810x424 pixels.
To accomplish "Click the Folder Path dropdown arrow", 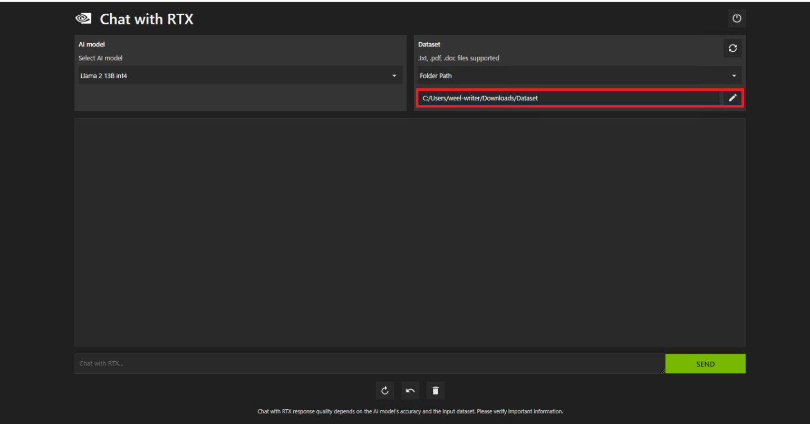I will tap(734, 75).
